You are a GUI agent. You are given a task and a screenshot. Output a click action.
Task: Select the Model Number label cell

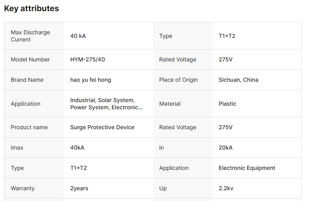coord(30,59)
